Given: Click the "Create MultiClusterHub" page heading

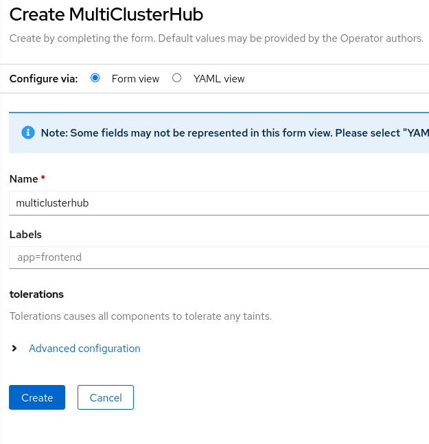Looking at the screenshot, I should 106,14.
